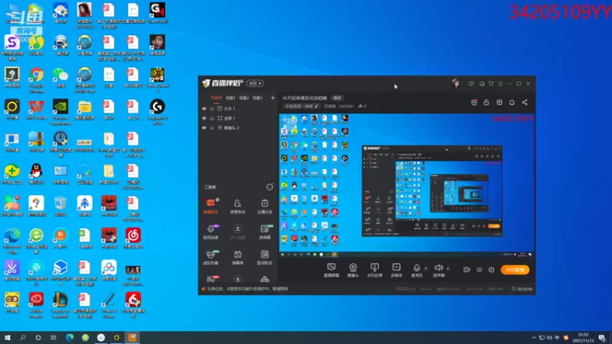The height and width of the screenshot is (344, 612).
Task: Open the category pill with pencil icon
Action: tap(301, 106)
